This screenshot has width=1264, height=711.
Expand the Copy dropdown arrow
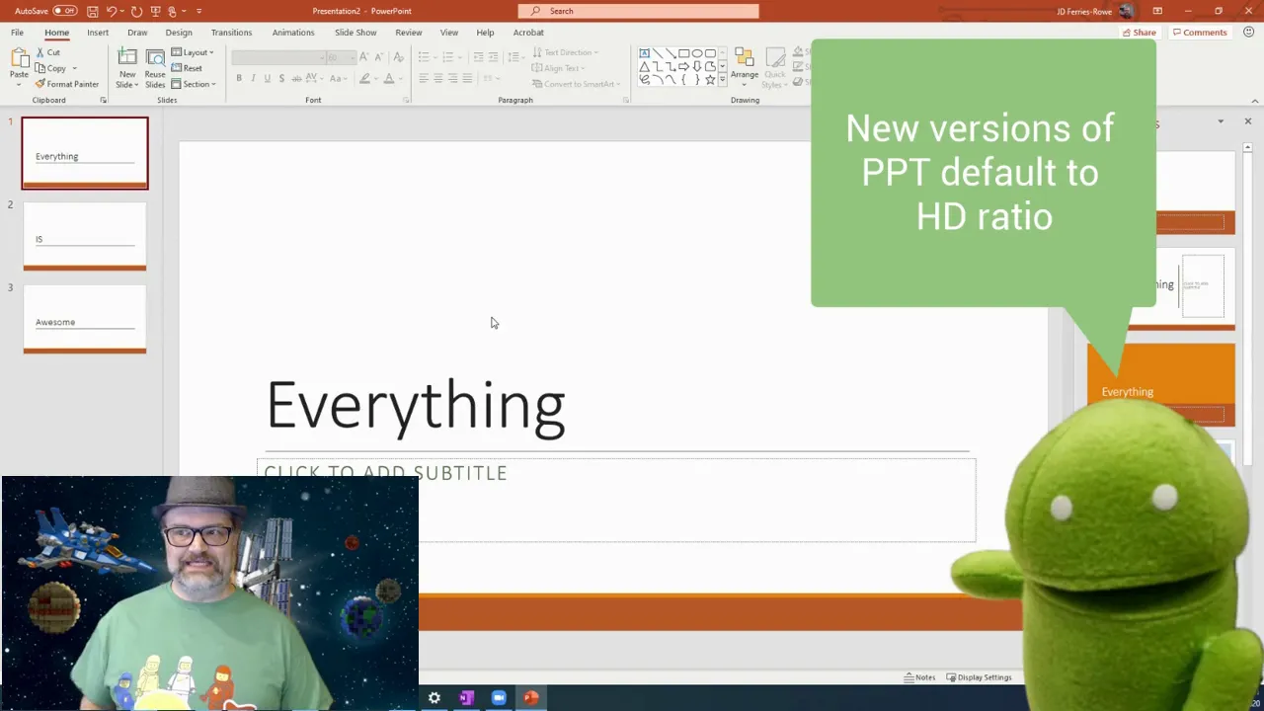(x=74, y=69)
